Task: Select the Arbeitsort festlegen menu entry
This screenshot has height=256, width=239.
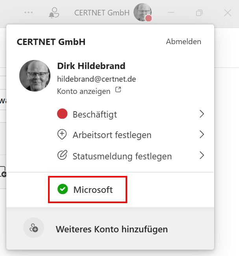Action: (112, 135)
